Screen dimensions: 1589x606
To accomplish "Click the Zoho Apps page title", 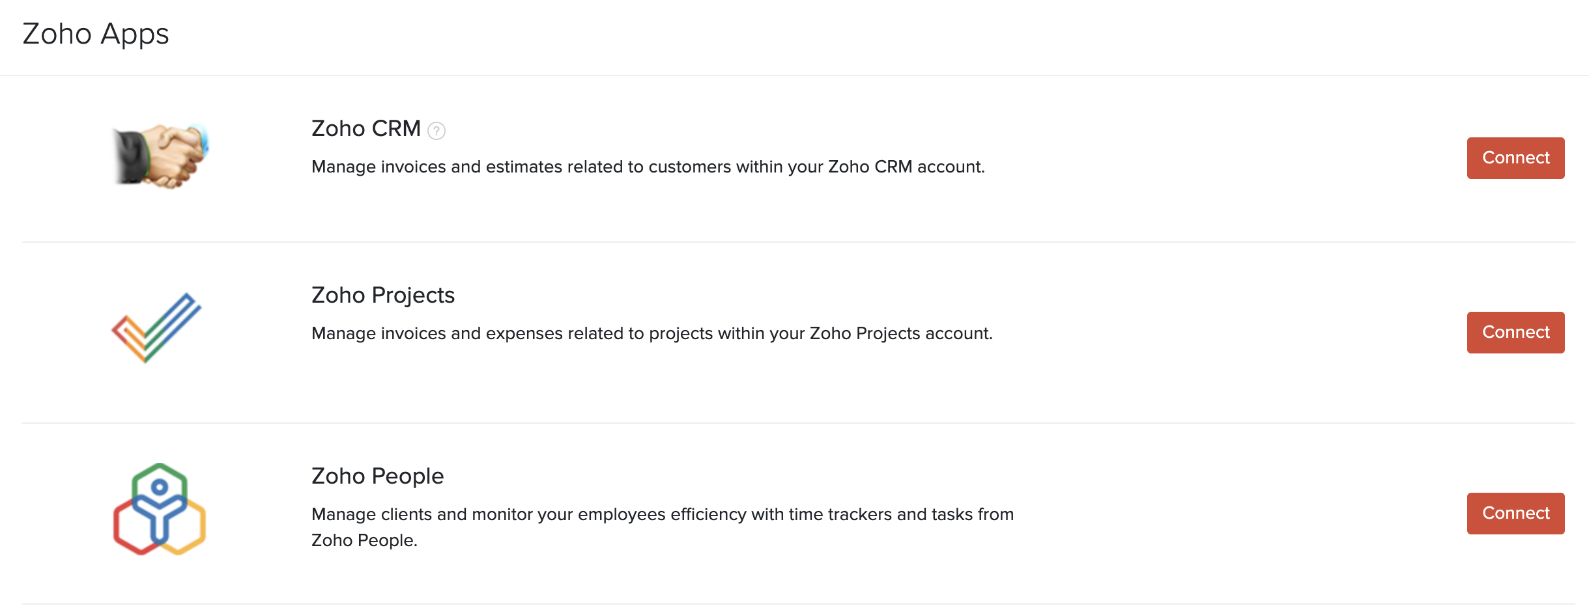I will [x=96, y=34].
